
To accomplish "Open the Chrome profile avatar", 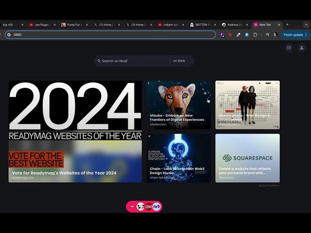I will coord(276,35).
